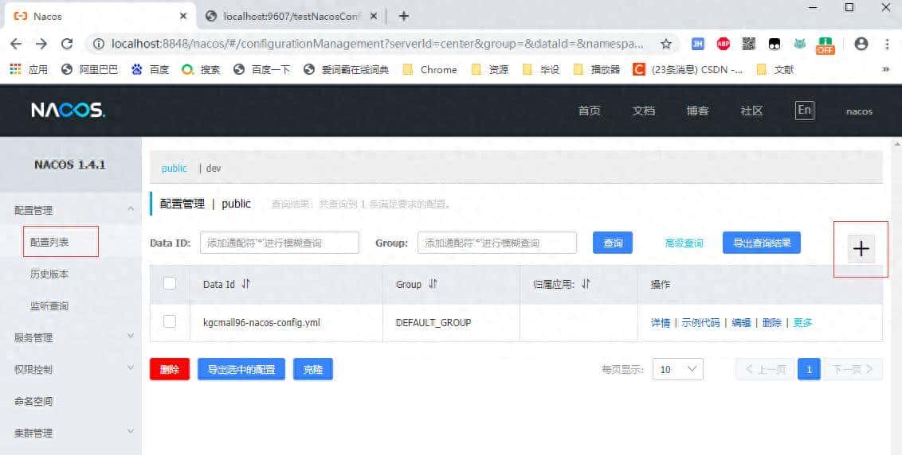Viewport: 902px width, 455px height.
Task: Switch interface language with En toggle
Action: tap(804, 111)
